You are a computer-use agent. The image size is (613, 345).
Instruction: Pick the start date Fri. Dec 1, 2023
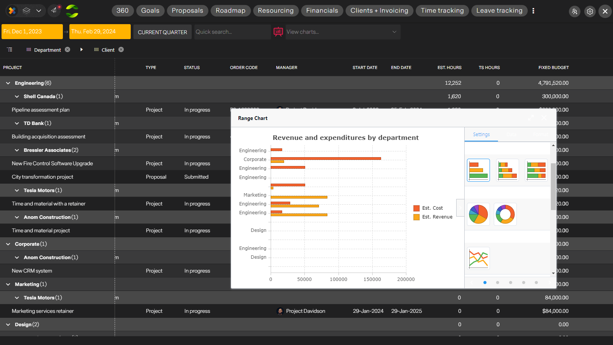(x=32, y=31)
